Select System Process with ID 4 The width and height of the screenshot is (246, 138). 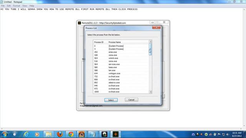121,49
